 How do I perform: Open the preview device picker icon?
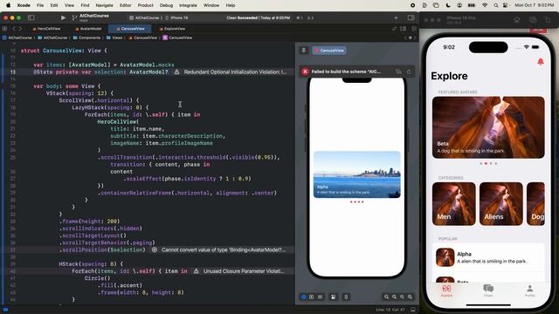346,297
